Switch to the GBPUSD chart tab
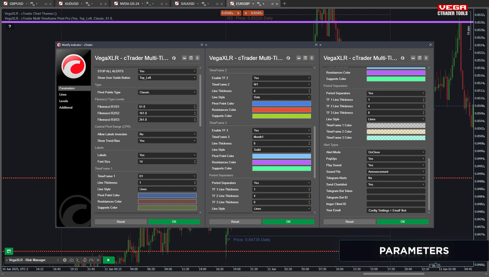 [16, 4]
